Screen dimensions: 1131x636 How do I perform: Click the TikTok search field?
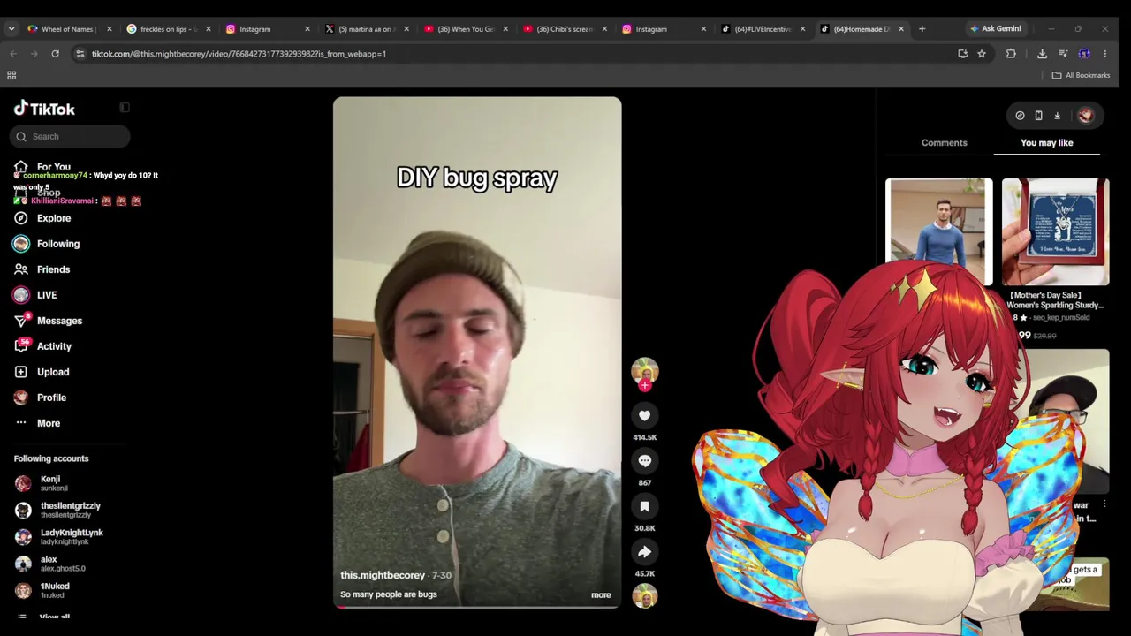click(x=70, y=136)
